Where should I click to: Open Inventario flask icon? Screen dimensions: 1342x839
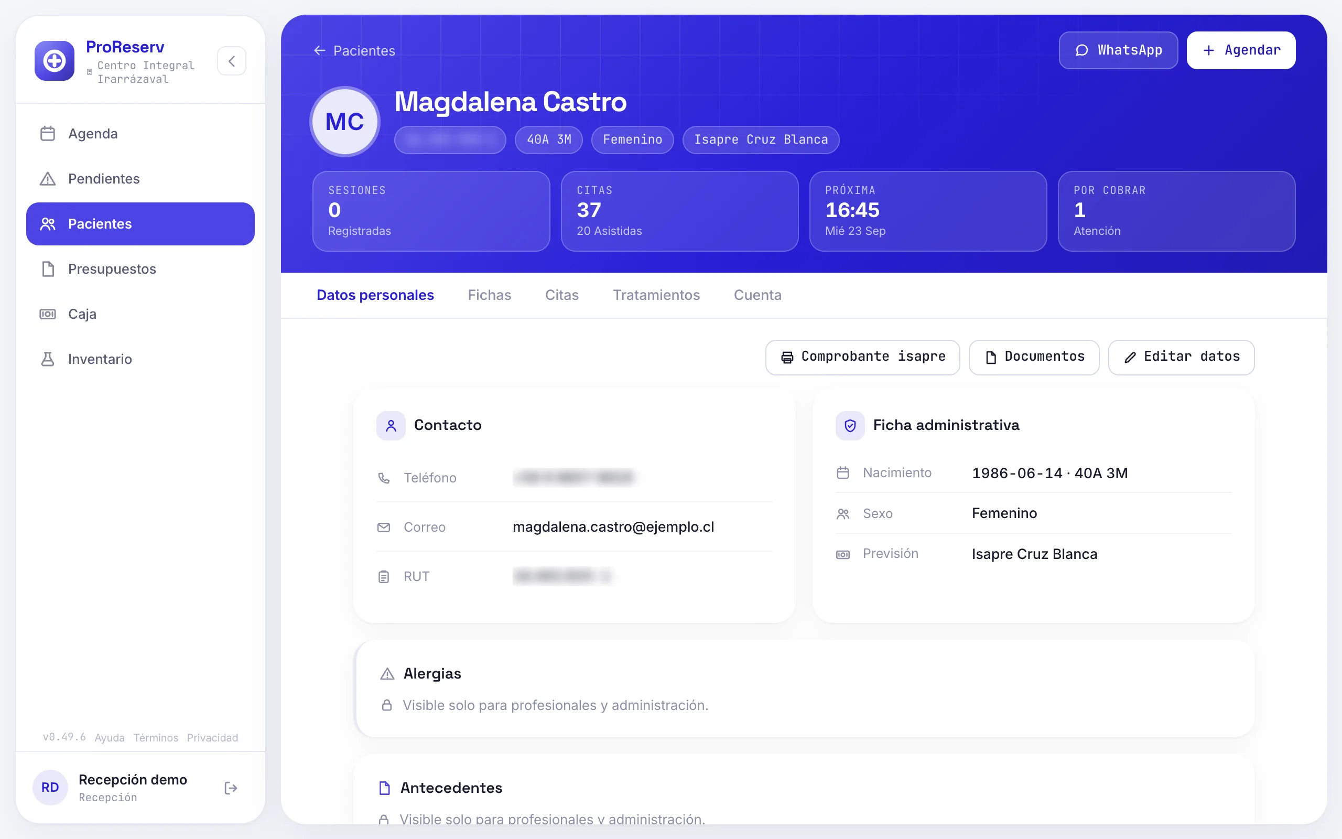(x=48, y=359)
